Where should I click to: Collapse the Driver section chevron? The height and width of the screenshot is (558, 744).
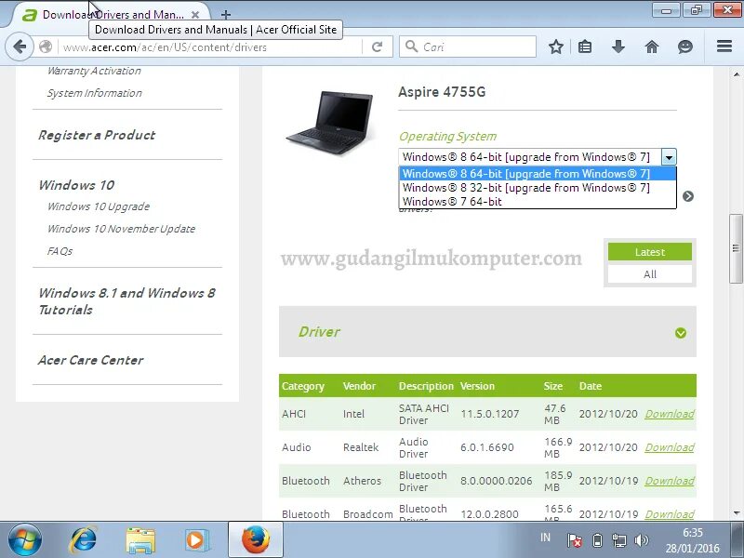tap(681, 333)
